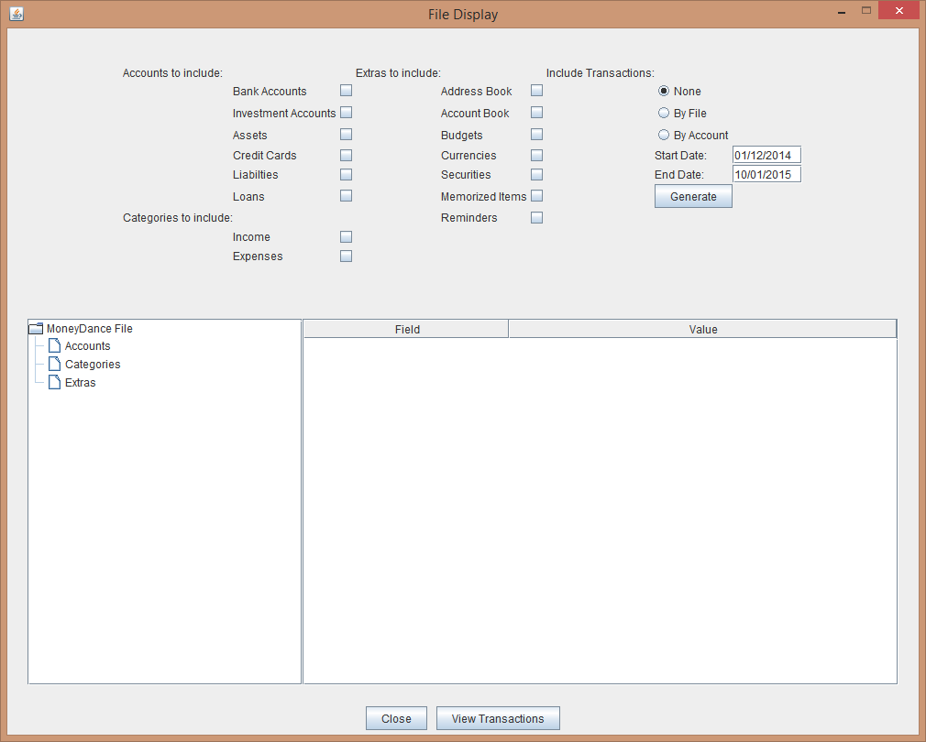Click the Start Date label
This screenshot has width=926, height=742.
tap(680, 155)
